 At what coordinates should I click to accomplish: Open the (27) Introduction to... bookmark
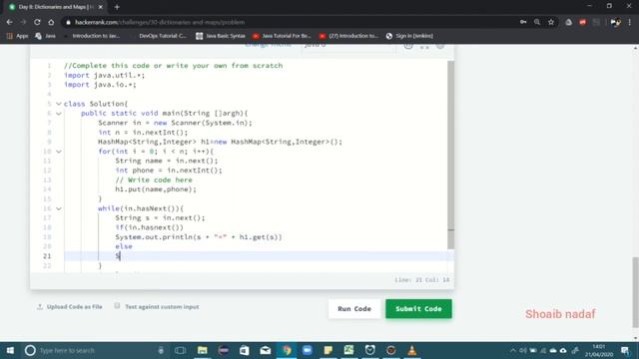pyautogui.click(x=349, y=36)
